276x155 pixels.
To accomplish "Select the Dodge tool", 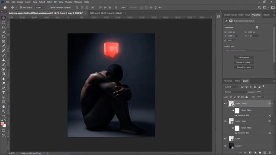I will click(3, 83).
